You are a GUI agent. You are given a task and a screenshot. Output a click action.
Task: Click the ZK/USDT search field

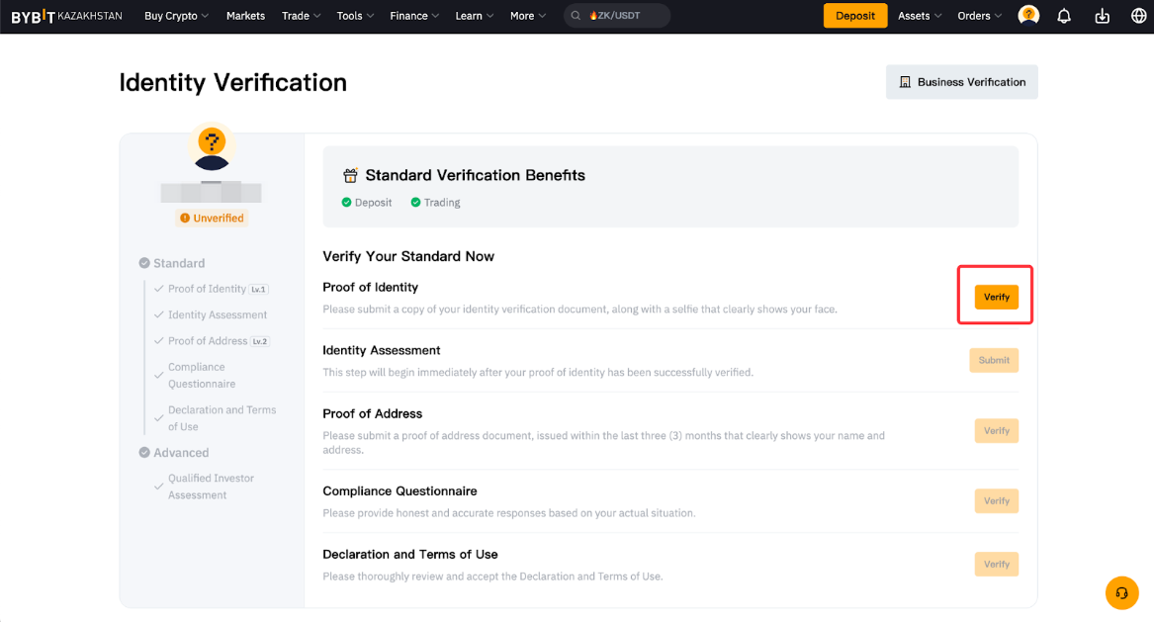(625, 16)
